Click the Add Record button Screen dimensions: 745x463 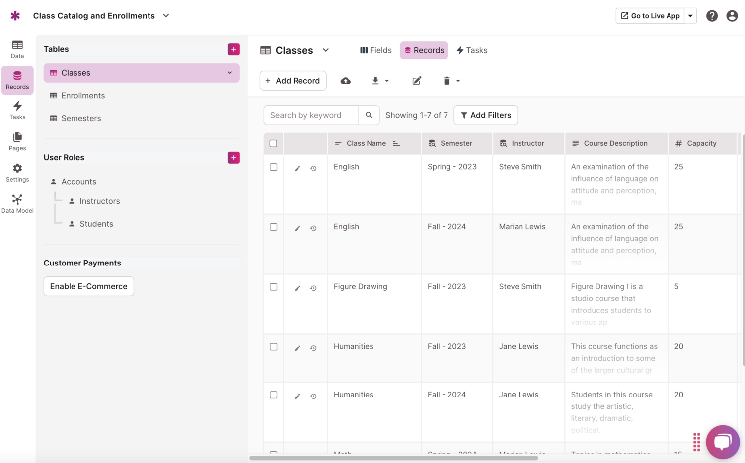tap(293, 81)
